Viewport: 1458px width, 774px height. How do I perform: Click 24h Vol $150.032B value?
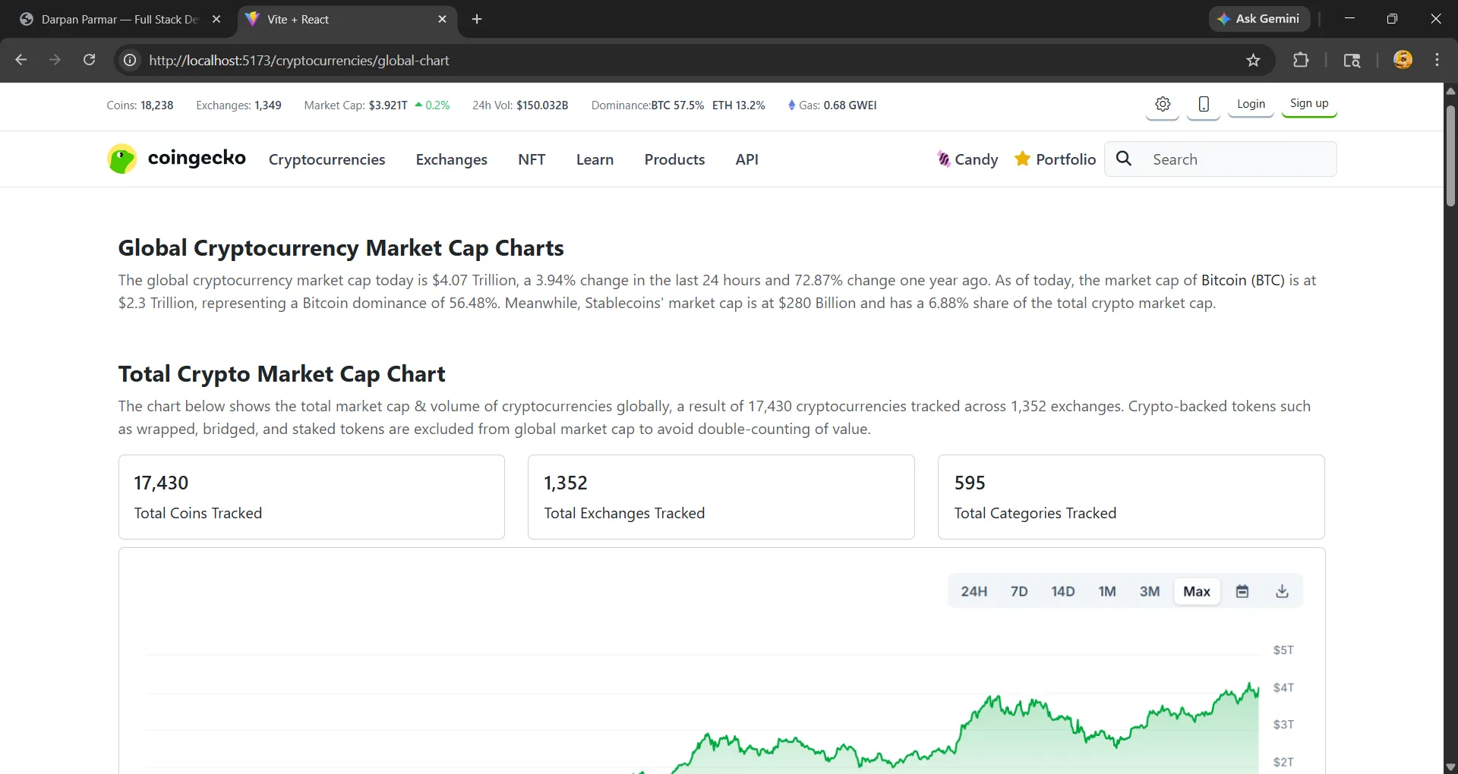pos(542,105)
